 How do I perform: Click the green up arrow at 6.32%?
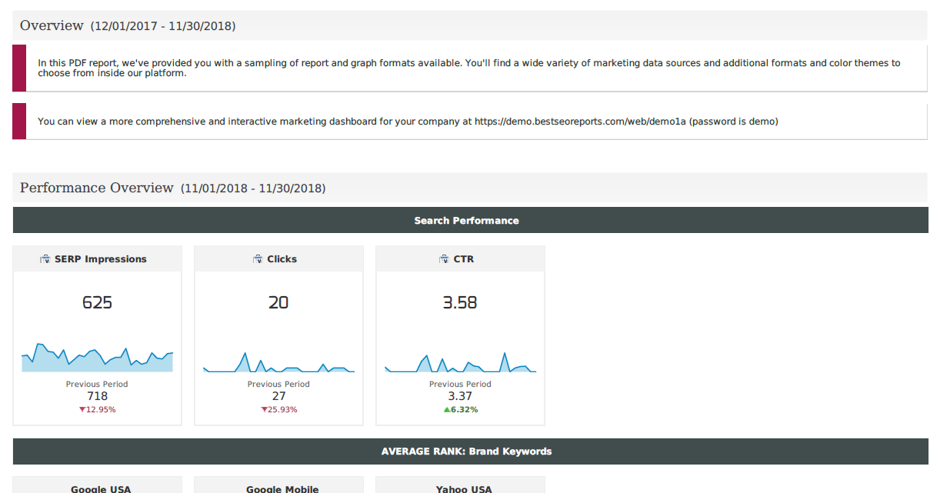tap(446, 410)
